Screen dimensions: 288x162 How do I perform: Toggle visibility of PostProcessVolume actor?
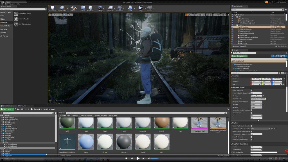click(x=232, y=39)
